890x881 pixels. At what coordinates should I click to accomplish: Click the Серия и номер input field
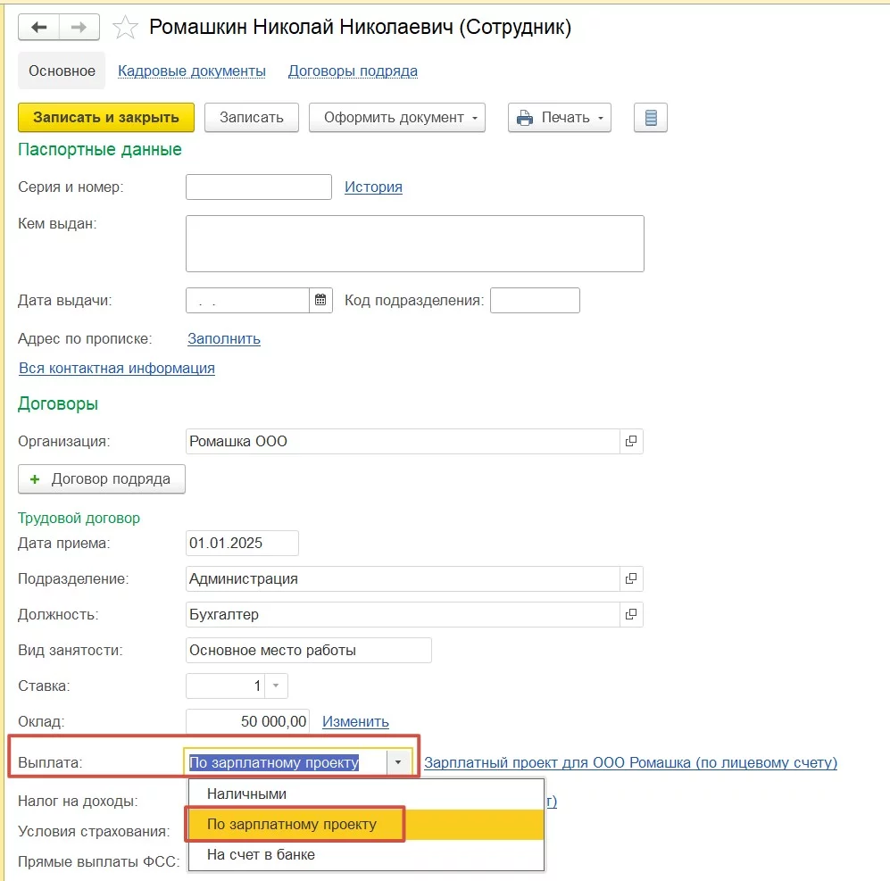click(x=259, y=187)
